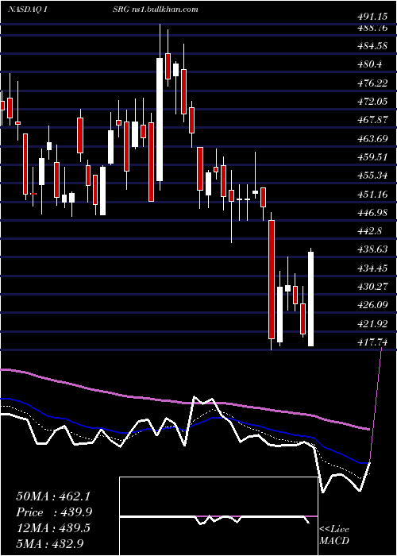Click the Price : 439.9 value
This screenshot has width=397, height=556.
coord(54,512)
